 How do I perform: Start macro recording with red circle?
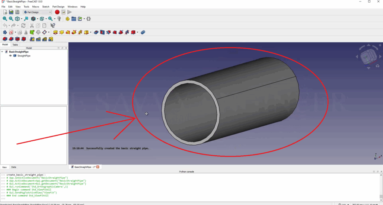coord(57,12)
